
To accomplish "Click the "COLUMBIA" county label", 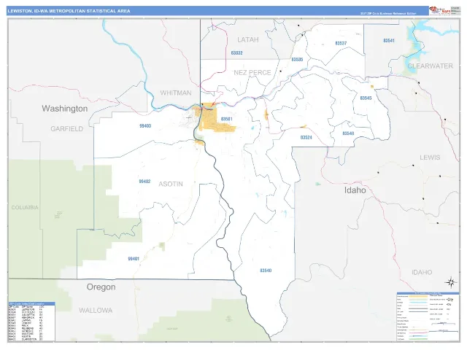I will [x=25, y=207].
